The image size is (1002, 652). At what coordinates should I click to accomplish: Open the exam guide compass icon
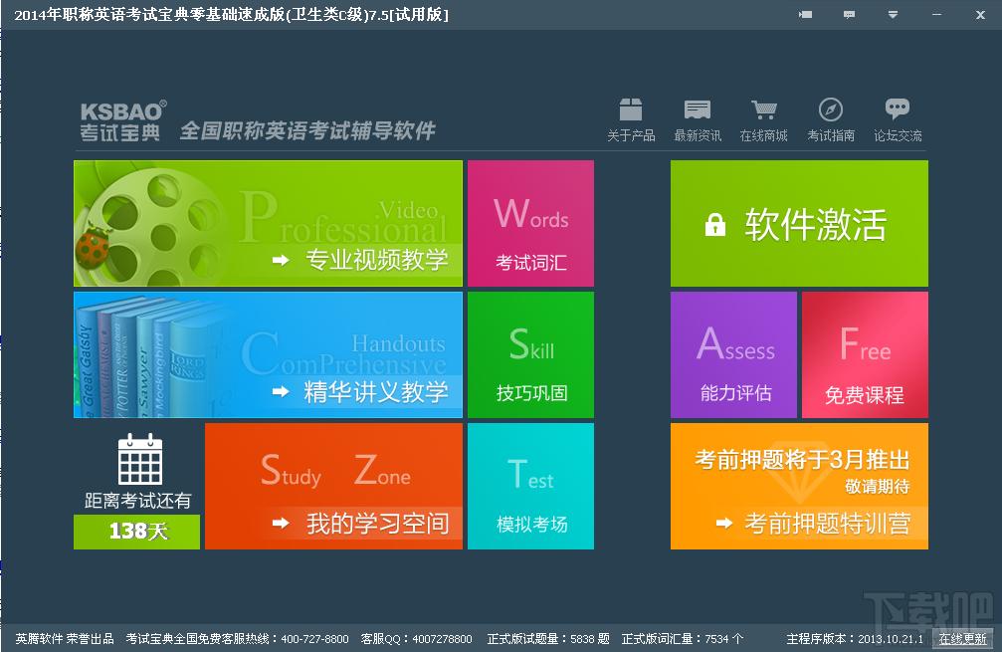(830, 109)
